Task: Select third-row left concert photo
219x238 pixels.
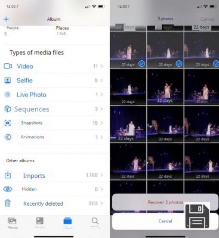Action: pyautogui.click(x=128, y=124)
